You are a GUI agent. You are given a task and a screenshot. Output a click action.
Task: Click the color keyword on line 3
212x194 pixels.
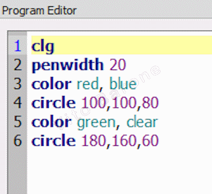click(x=51, y=84)
